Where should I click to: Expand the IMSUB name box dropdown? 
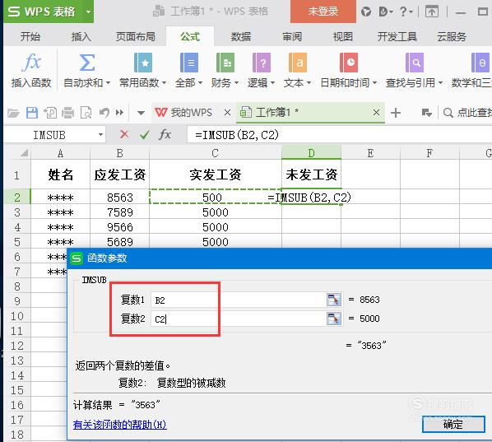pyautogui.click(x=100, y=135)
